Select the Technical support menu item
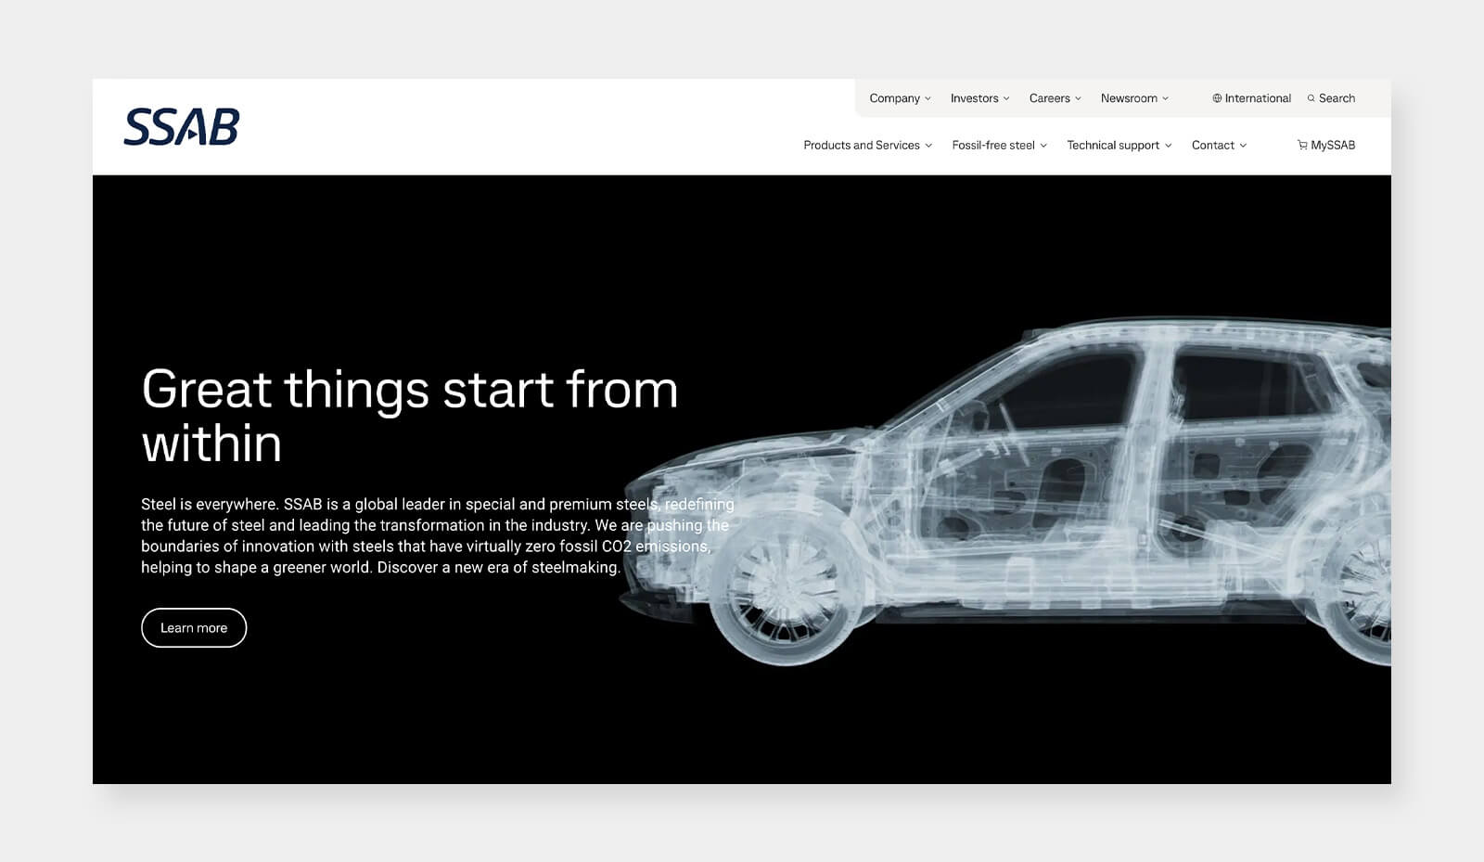The image size is (1484, 862). (1112, 146)
